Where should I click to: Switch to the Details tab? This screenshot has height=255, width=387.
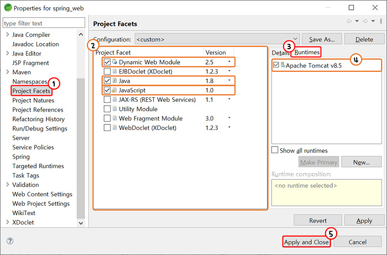click(280, 53)
